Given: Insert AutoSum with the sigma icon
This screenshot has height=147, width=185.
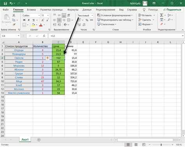Looking at the screenshot, I should [x=162, y=15].
